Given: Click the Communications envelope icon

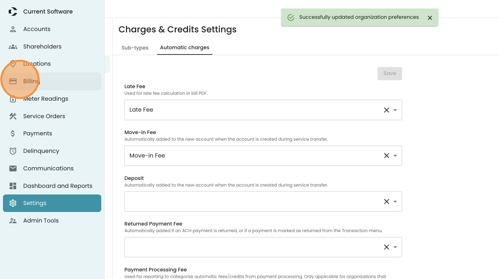Looking at the screenshot, I should pos(13,168).
